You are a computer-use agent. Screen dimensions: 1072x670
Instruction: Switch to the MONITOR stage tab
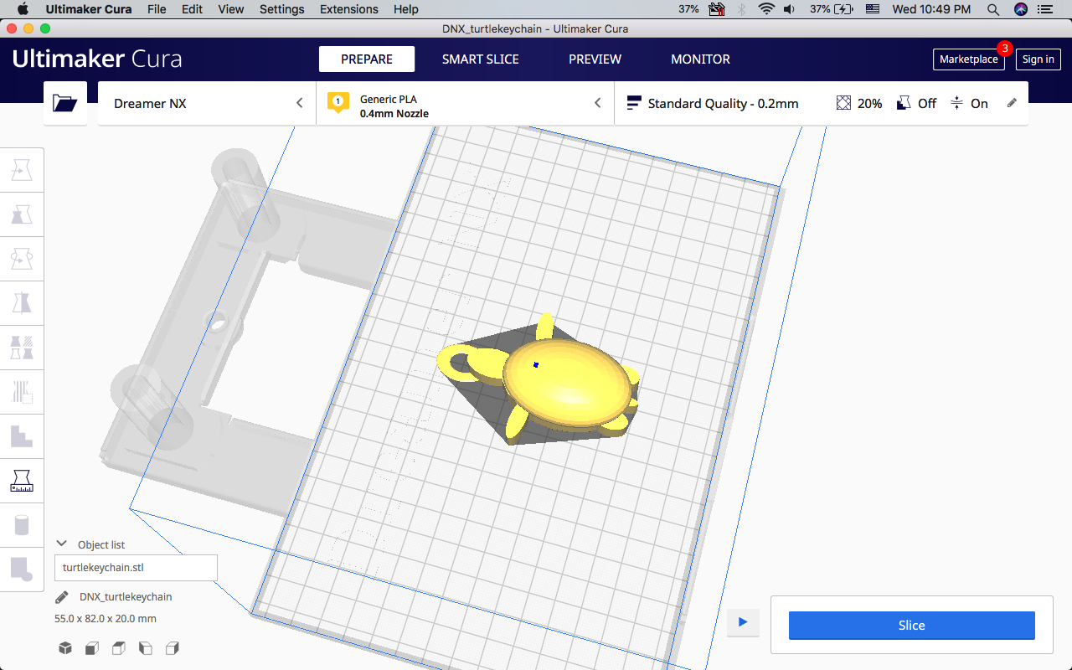[x=701, y=59]
